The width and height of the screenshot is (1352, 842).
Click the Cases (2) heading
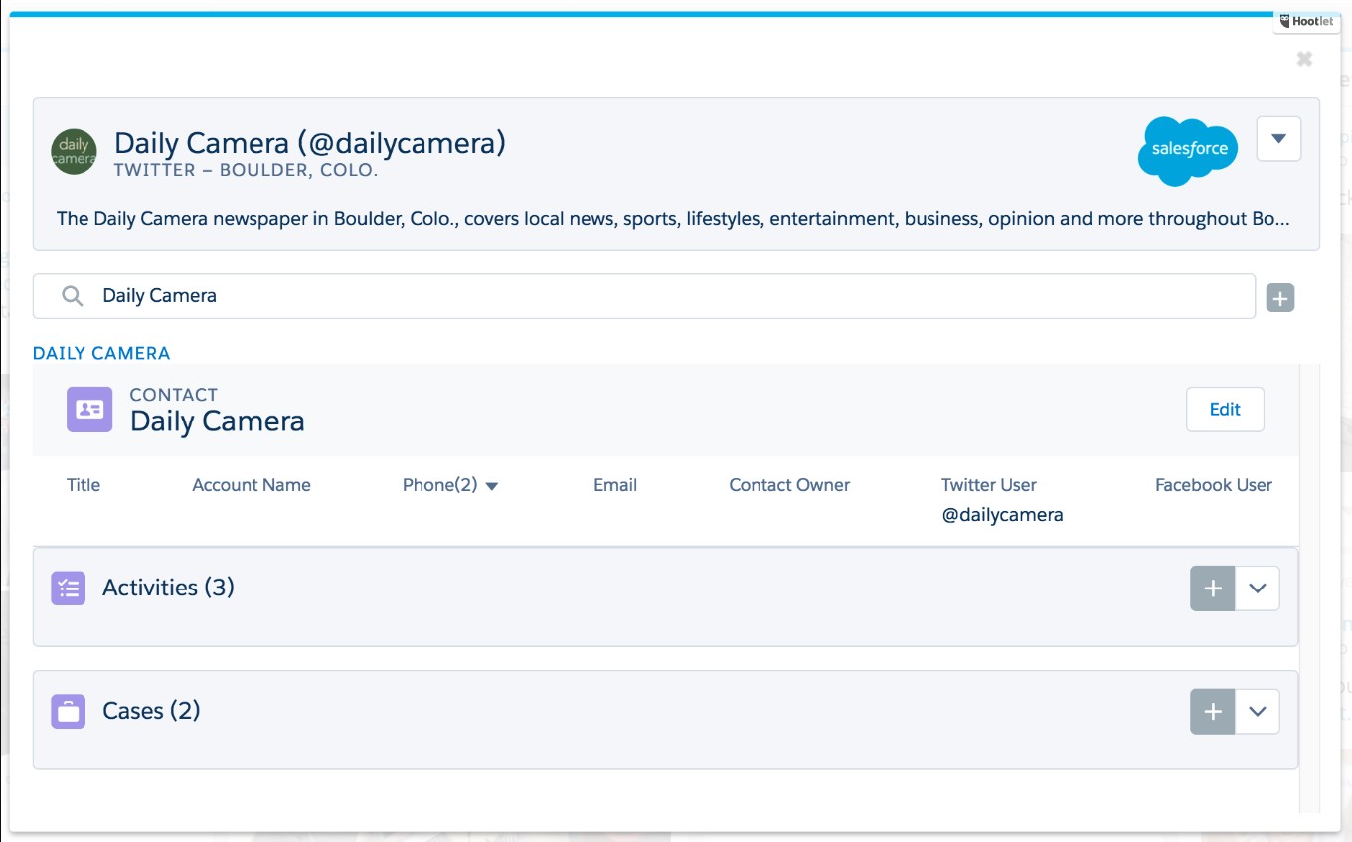tap(151, 711)
